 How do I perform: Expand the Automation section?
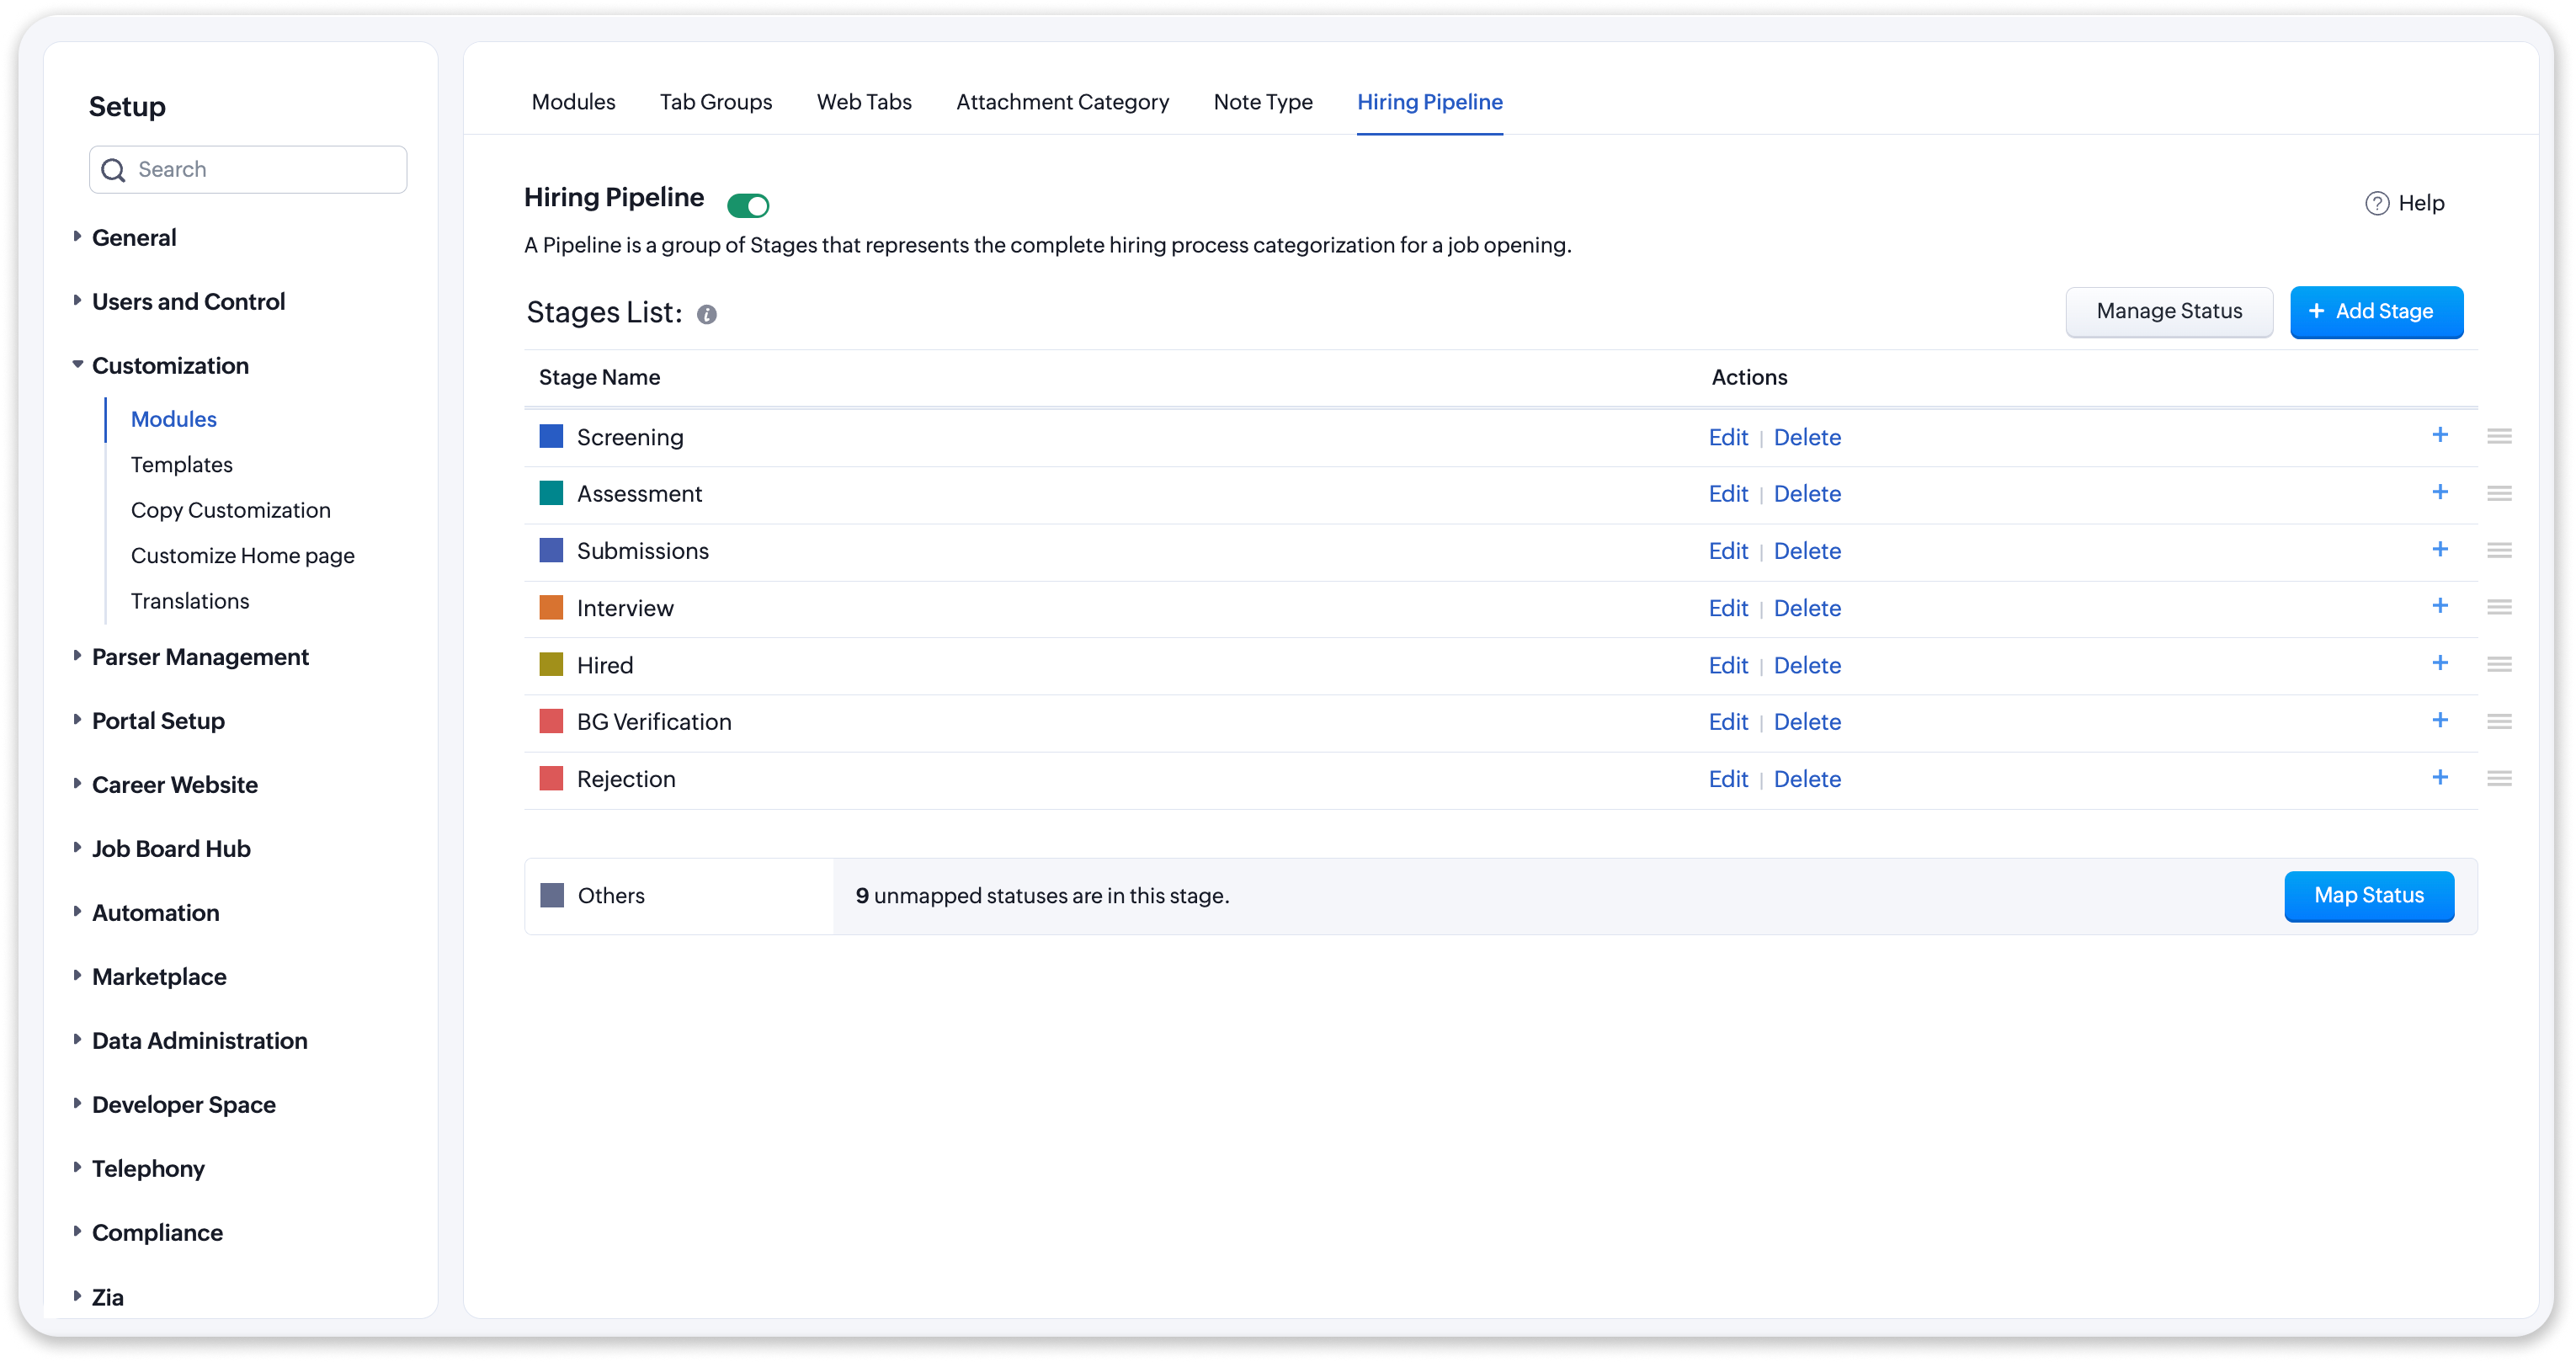77,911
